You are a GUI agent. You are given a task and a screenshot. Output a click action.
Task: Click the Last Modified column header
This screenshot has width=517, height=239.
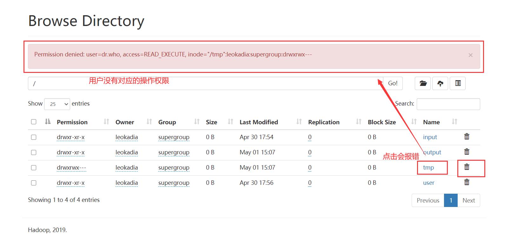[x=259, y=122]
